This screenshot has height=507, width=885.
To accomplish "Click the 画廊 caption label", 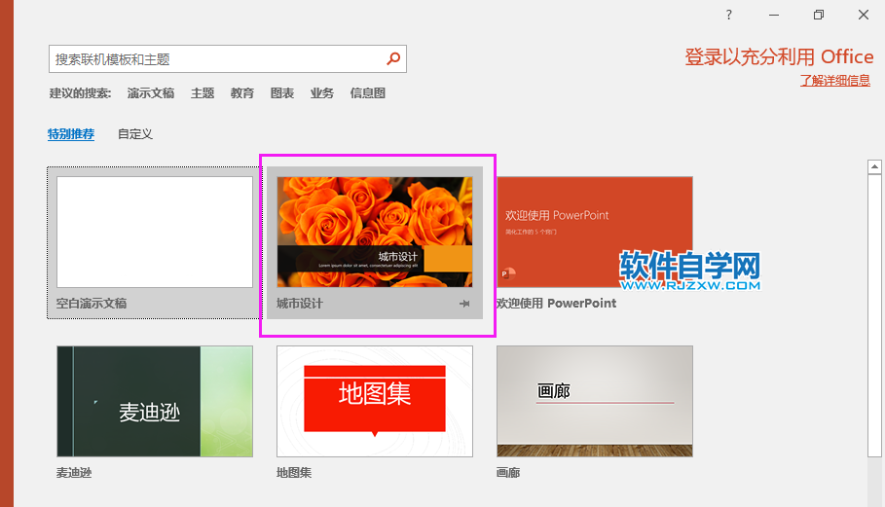I will point(508,473).
